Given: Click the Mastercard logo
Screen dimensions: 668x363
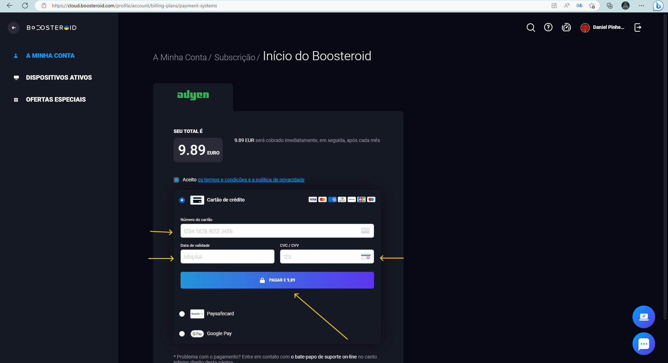Looking at the screenshot, I should click(x=323, y=199).
